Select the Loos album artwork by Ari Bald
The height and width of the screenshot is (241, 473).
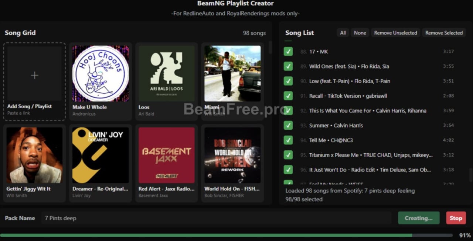pyautogui.click(x=166, y=74)
